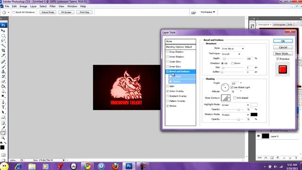
Task: Enable the Satin checkbox
Action: [168, 86]
